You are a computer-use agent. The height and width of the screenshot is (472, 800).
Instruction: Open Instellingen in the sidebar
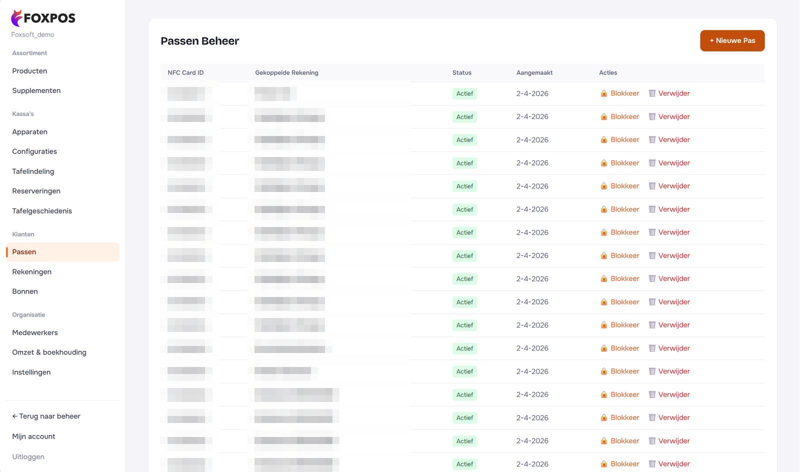click(31, 372)
